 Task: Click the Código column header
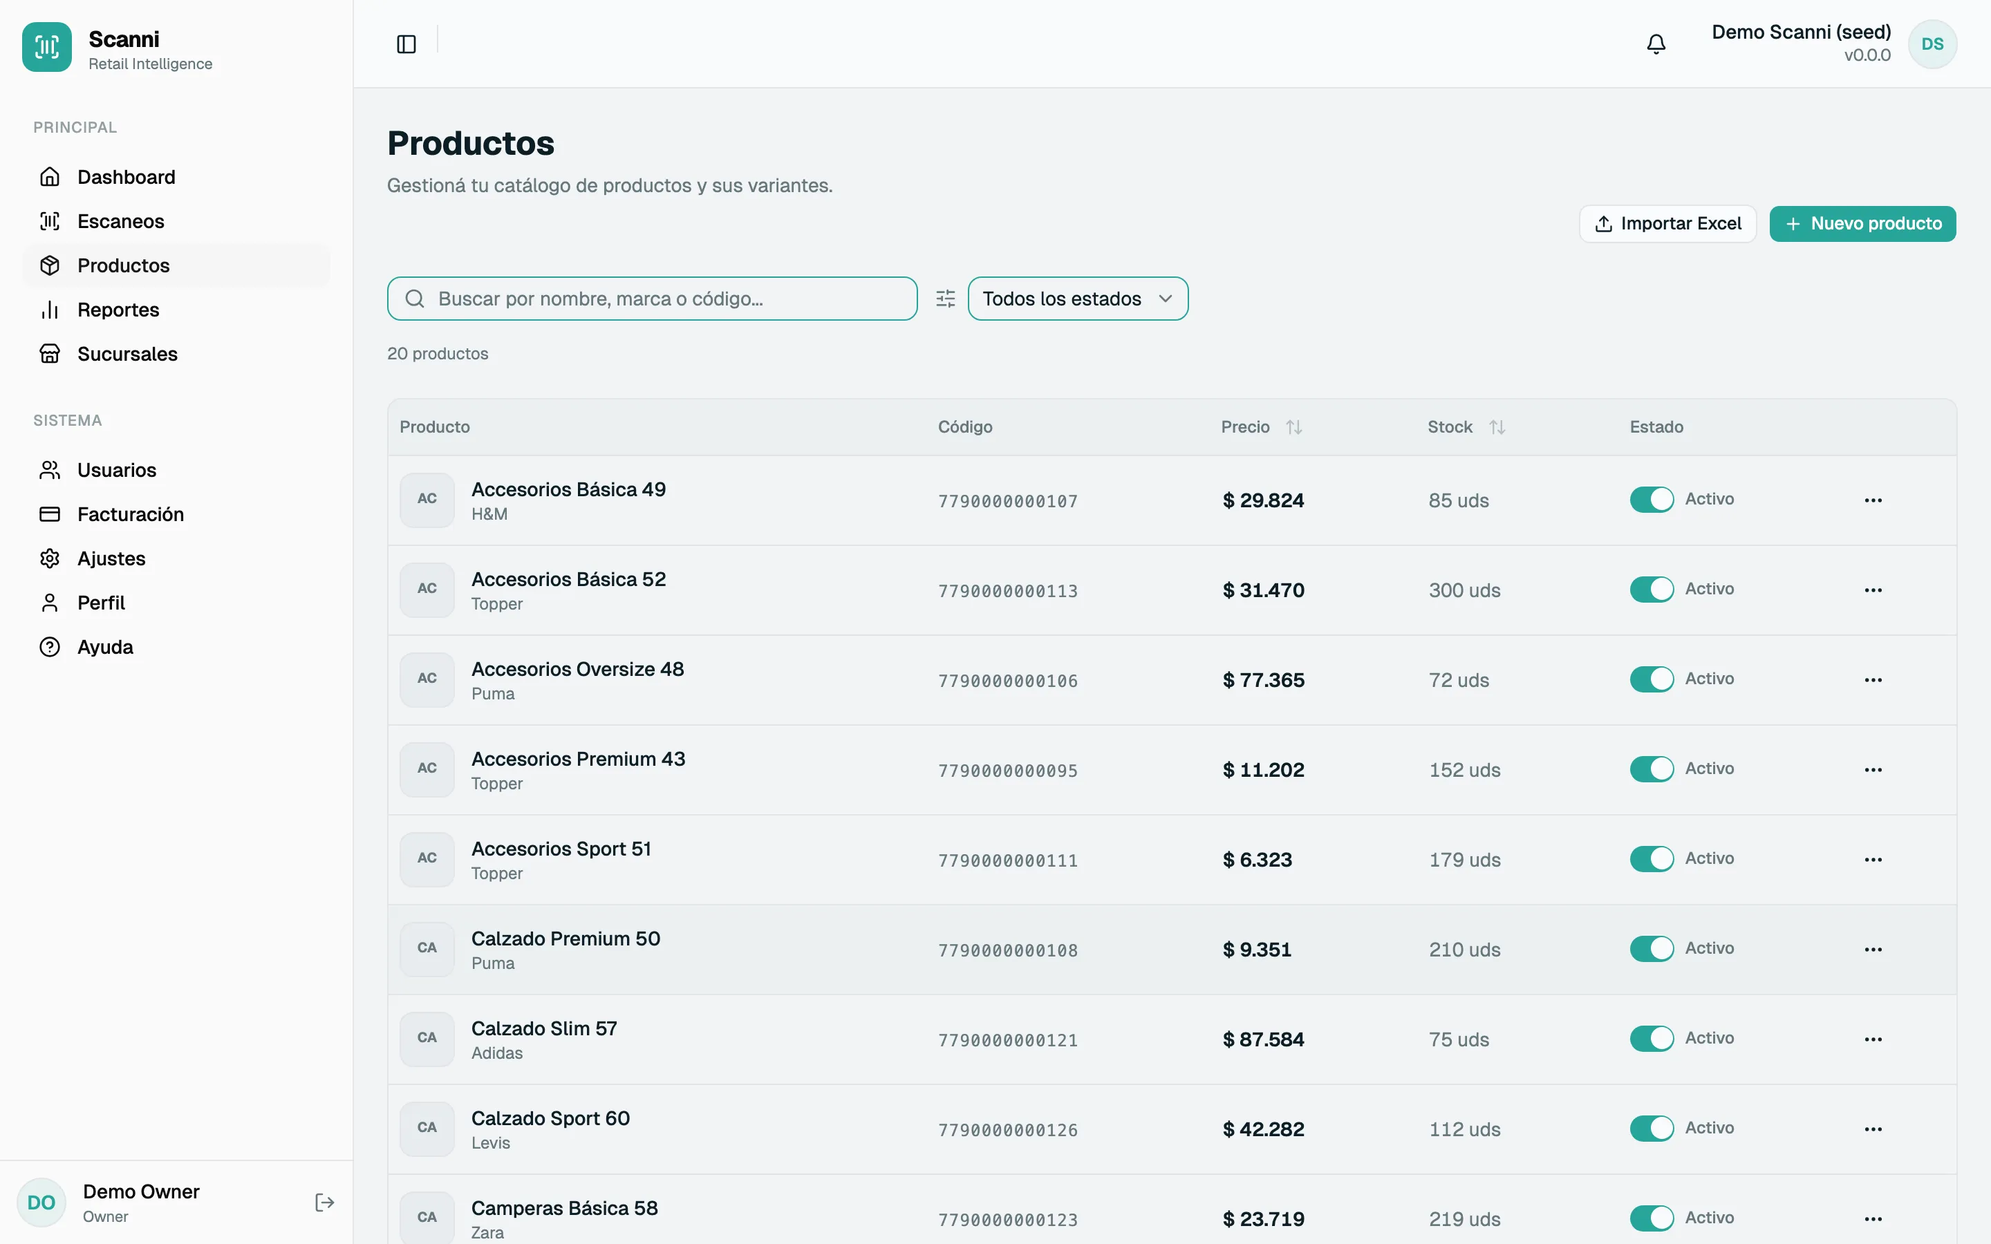[965, 427]
